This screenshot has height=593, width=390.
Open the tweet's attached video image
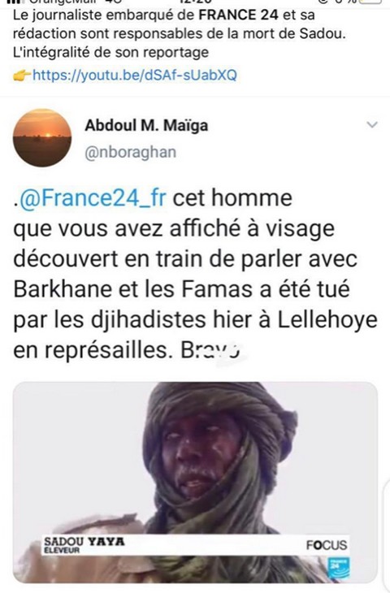pyautogui.click(x=195, y=483)
